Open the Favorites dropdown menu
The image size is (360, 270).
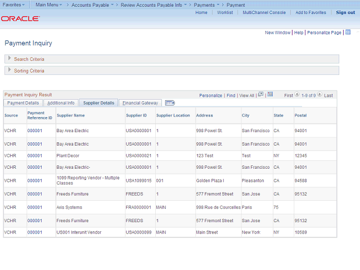point(13,4)
